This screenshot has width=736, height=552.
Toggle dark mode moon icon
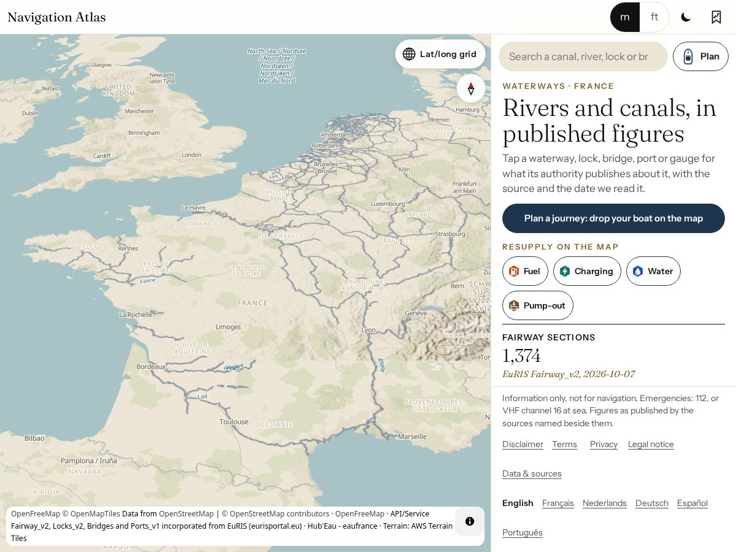pyautogui.click(x=686, y=17)
